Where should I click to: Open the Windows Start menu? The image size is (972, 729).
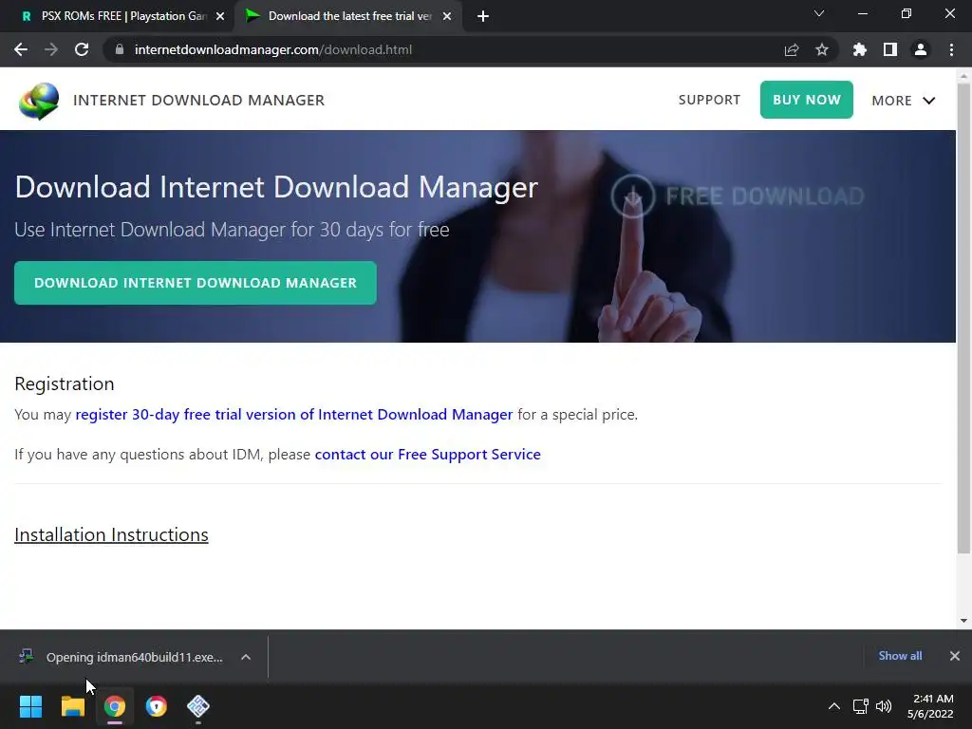[30, 706]
